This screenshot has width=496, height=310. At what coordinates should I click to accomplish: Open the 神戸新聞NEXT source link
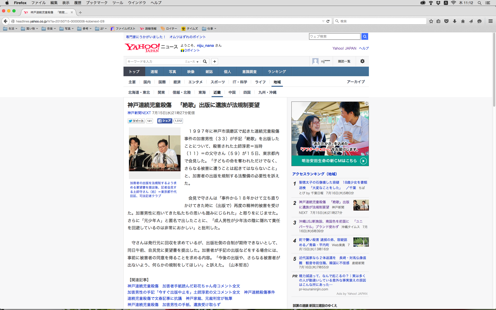point(139,113)
